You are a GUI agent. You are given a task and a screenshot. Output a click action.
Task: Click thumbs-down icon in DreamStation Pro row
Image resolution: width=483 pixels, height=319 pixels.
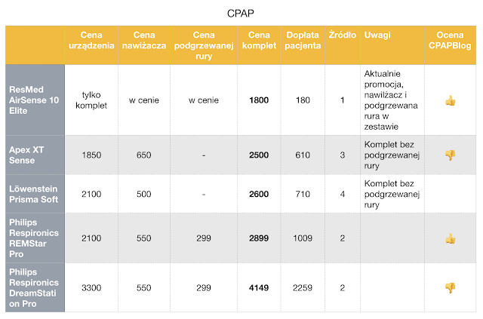(450, 287)
